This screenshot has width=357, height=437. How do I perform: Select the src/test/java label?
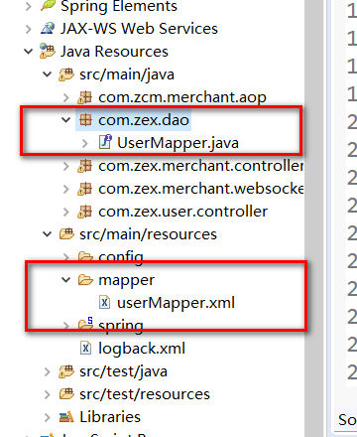tap(123, 371)
